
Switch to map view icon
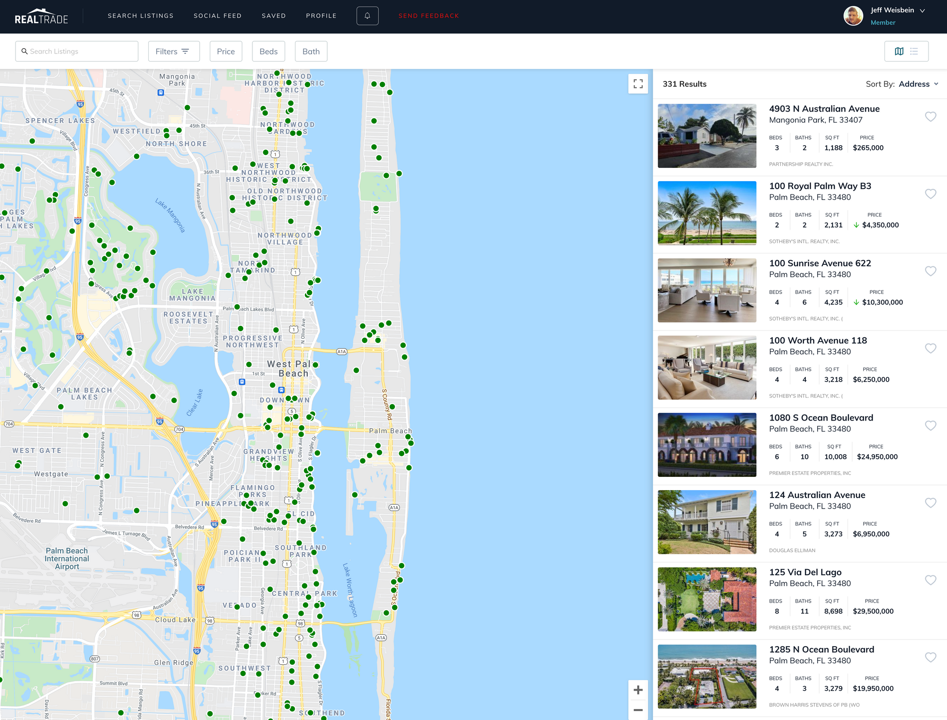[899, 51]
